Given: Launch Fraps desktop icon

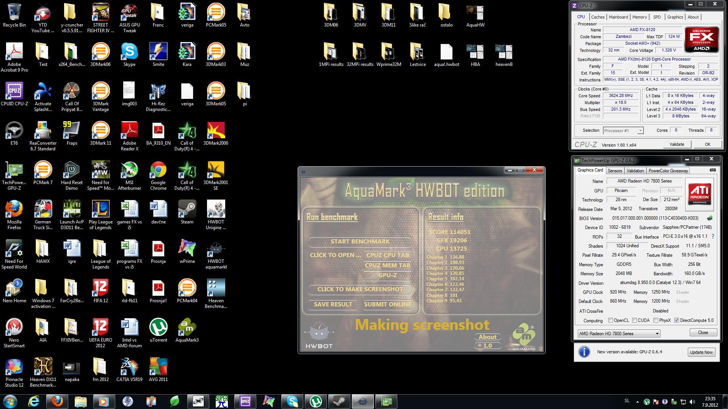Looking at the screenshot, I should (x=72, y=134).
